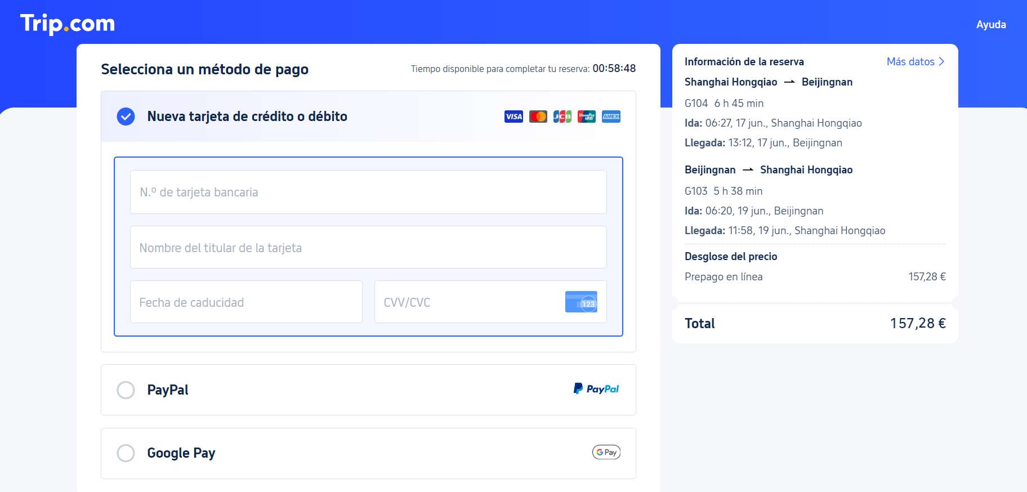Click the PayPal logo on the right

pos(596,389)
